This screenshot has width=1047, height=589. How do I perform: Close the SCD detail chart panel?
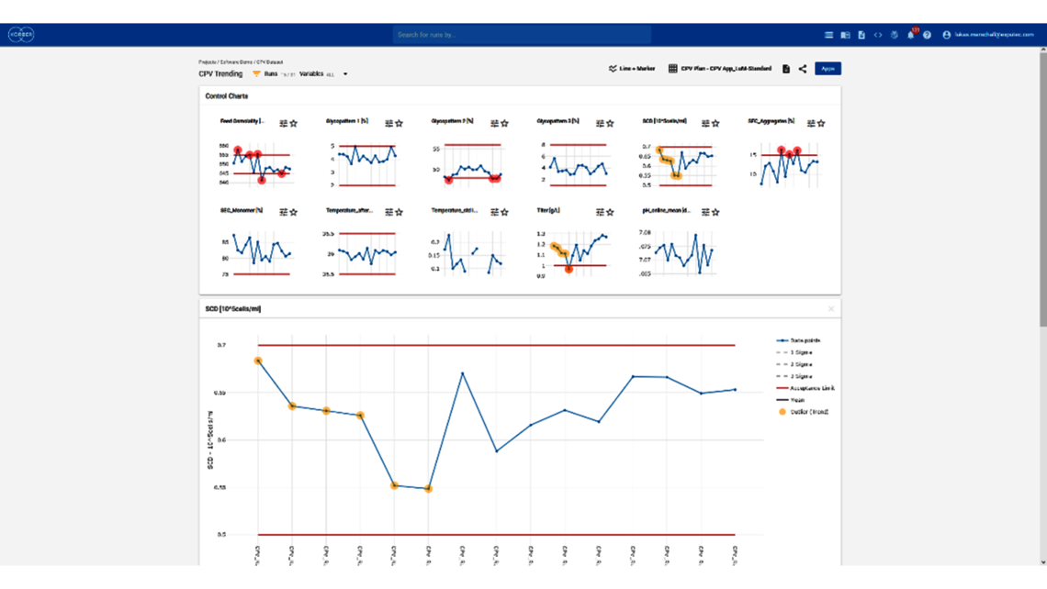(831, 309)
